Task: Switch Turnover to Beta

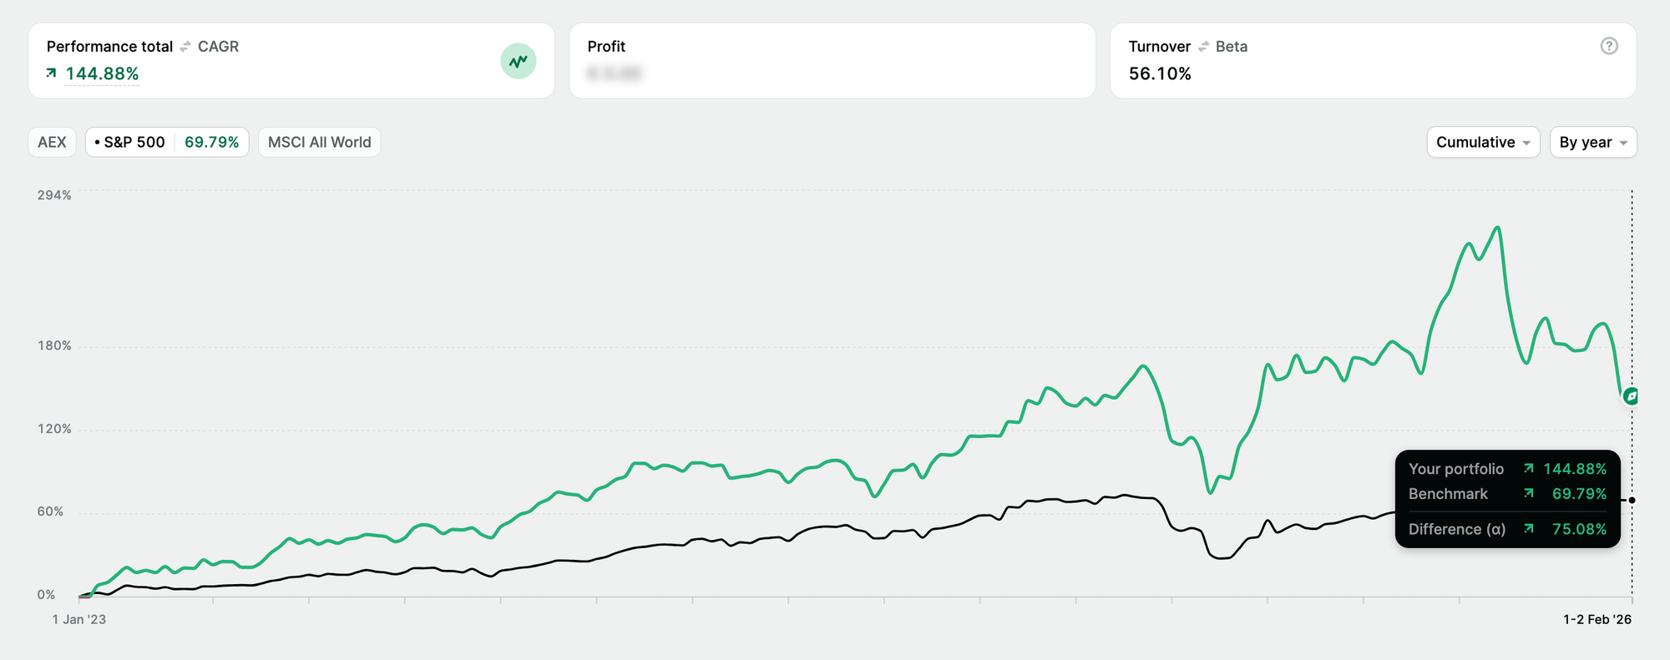Action: tap(1231, 47)
